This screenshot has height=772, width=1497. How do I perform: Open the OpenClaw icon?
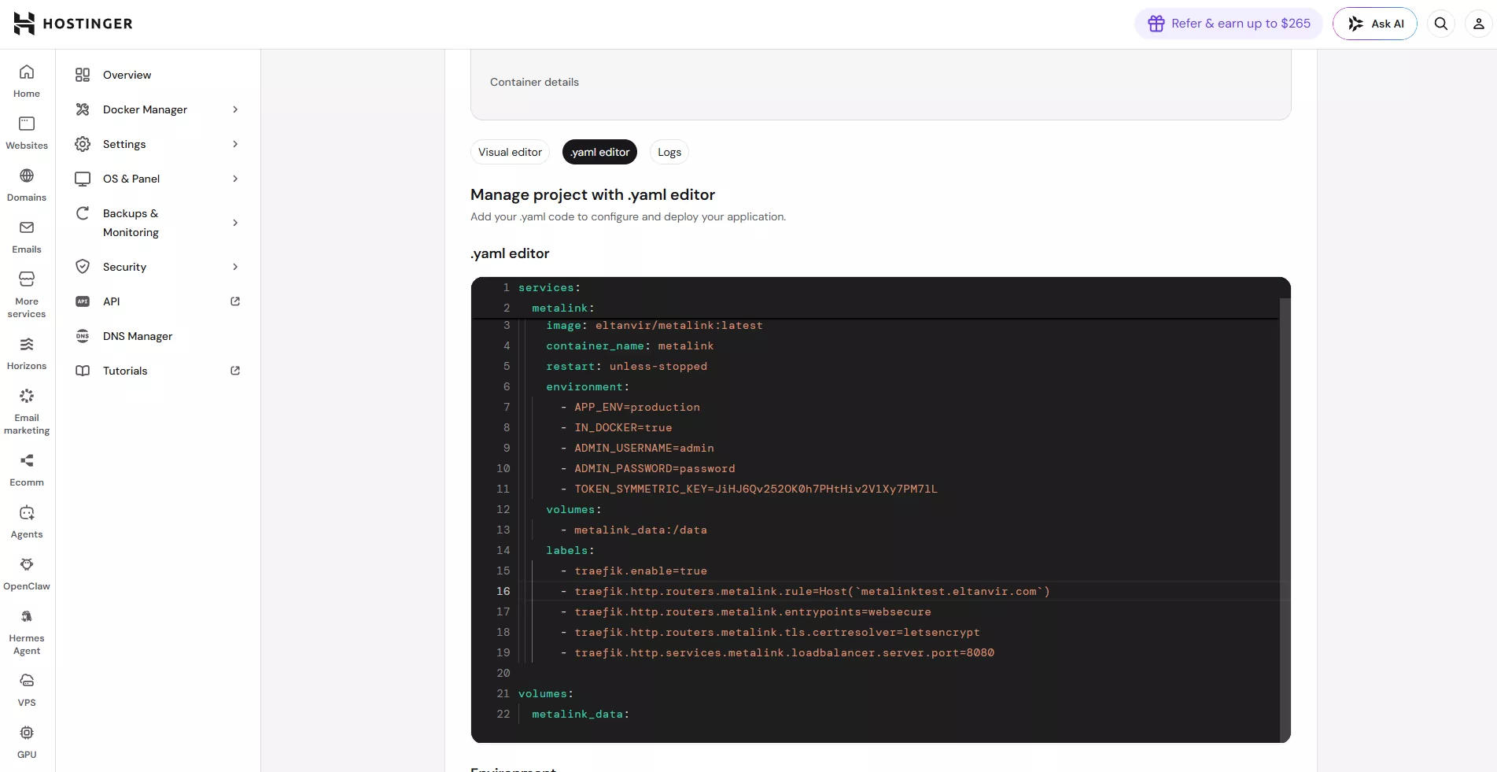27,564
